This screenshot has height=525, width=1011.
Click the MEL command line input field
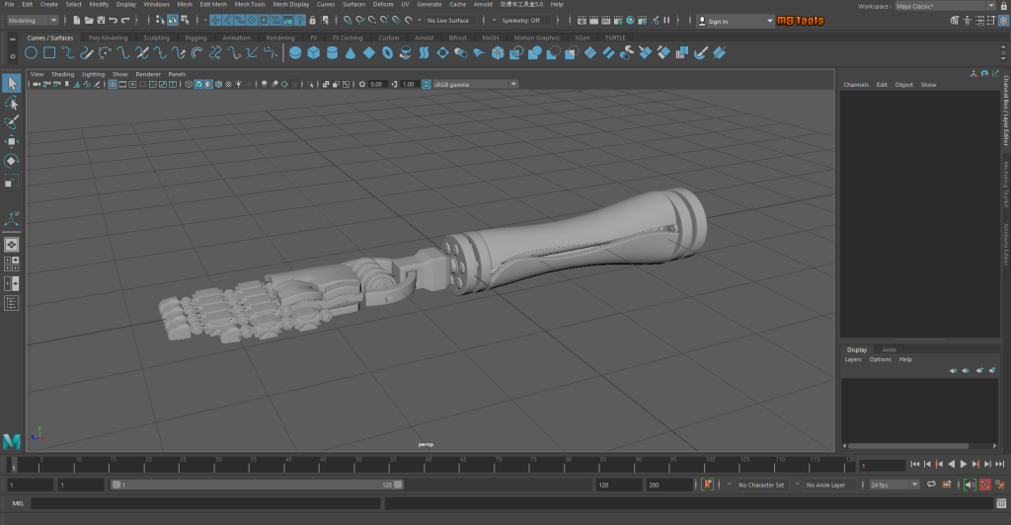click(205, 503)
